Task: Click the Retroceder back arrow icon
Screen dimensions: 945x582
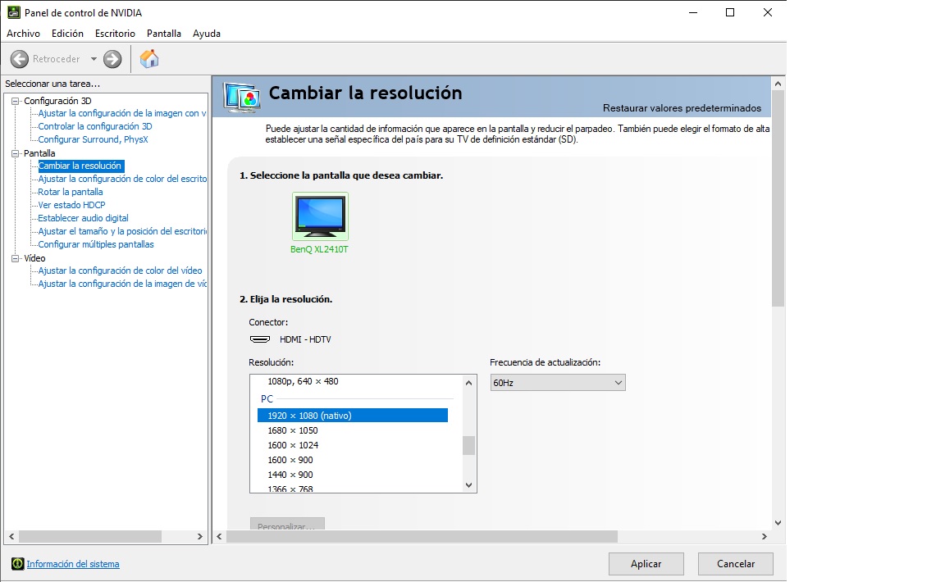Action: tap(20, 59)
